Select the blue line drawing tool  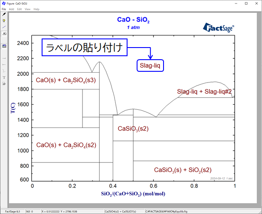click(4, 27)
